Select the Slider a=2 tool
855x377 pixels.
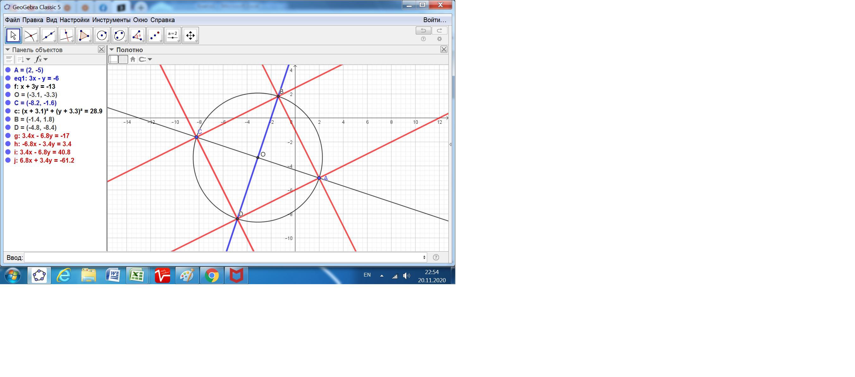pyautogui.click(x=172, y=35)
